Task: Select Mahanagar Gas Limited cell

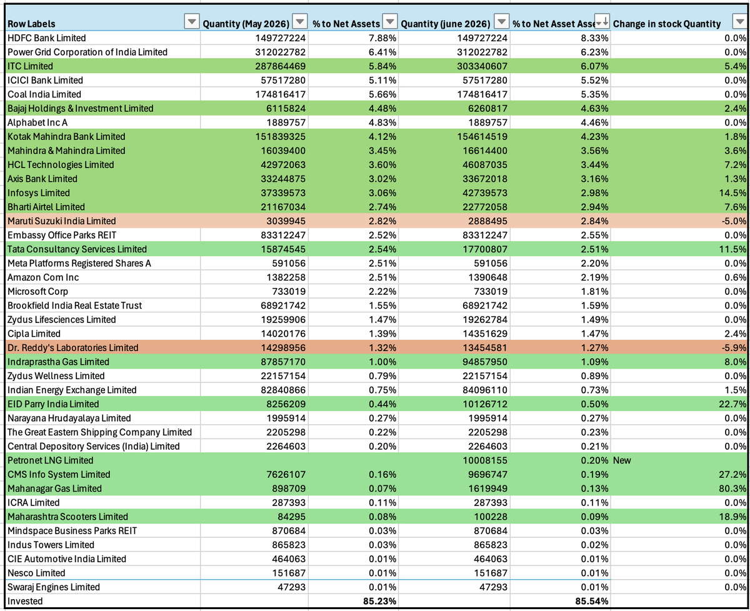Action: pyautogui.click(x=102, y=488)
